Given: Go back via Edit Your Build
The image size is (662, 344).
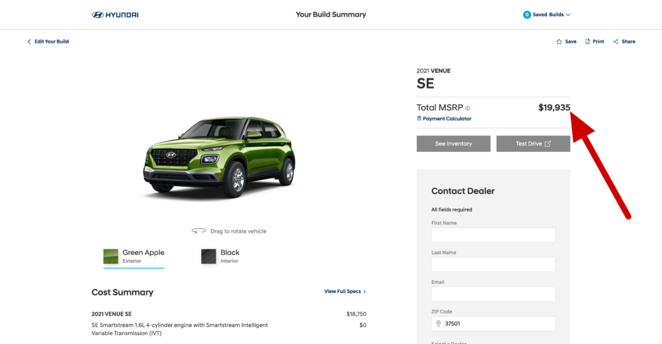Looking at the screenshot, I should 48,42.
